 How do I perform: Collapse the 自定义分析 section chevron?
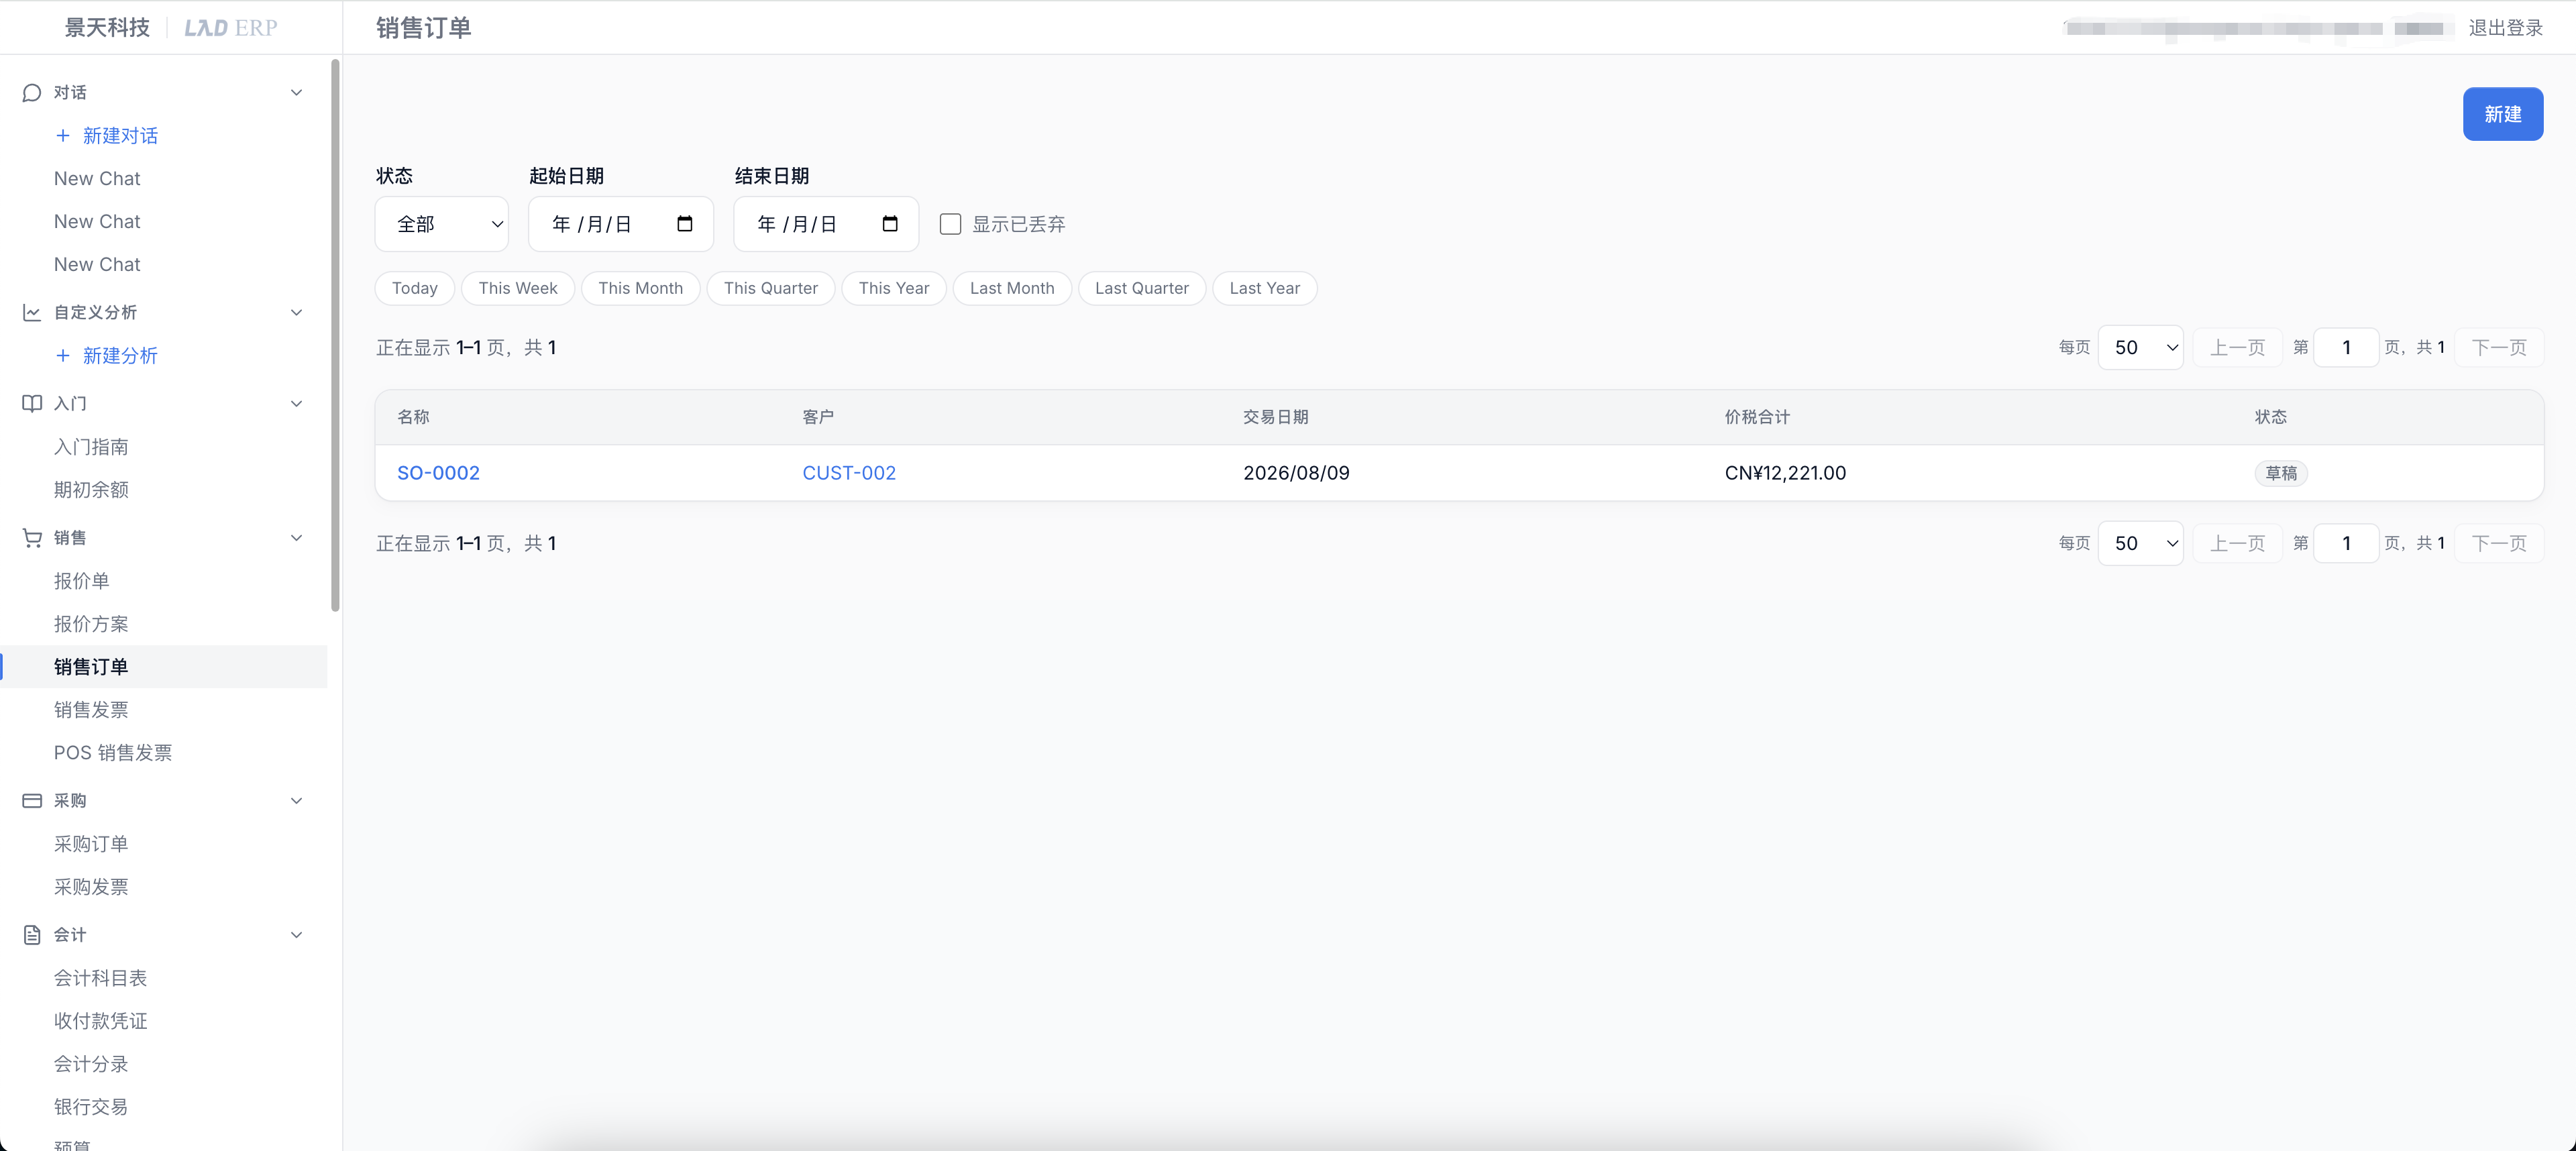[x=296, y=312]
